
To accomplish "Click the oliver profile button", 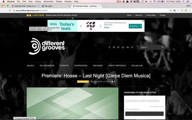I will coord(188,6).
